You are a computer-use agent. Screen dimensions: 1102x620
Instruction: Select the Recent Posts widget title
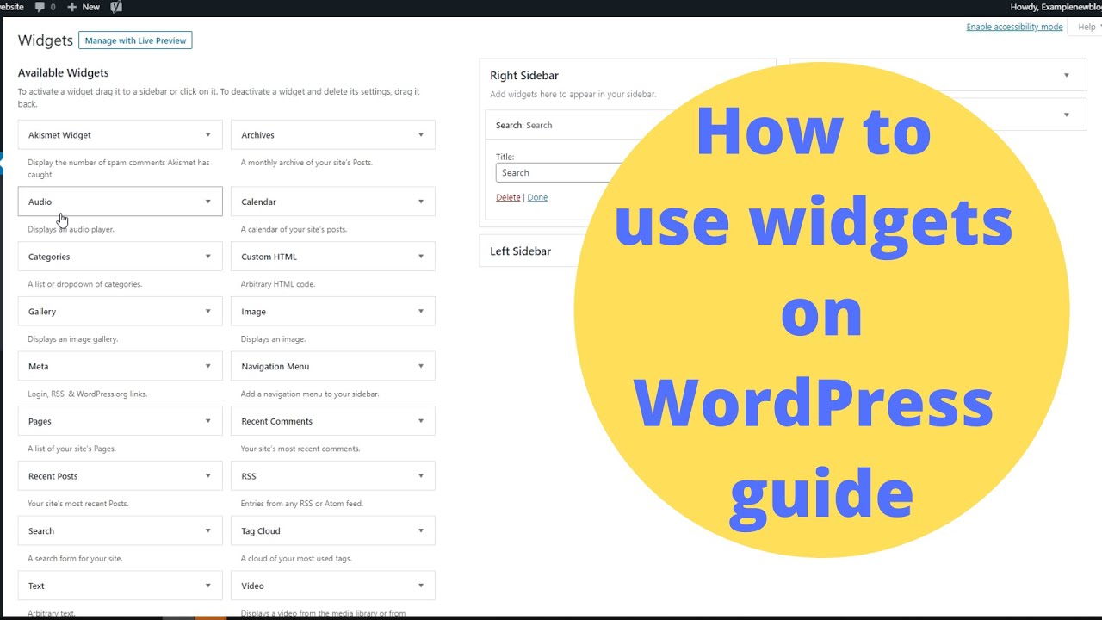point(53,476)
